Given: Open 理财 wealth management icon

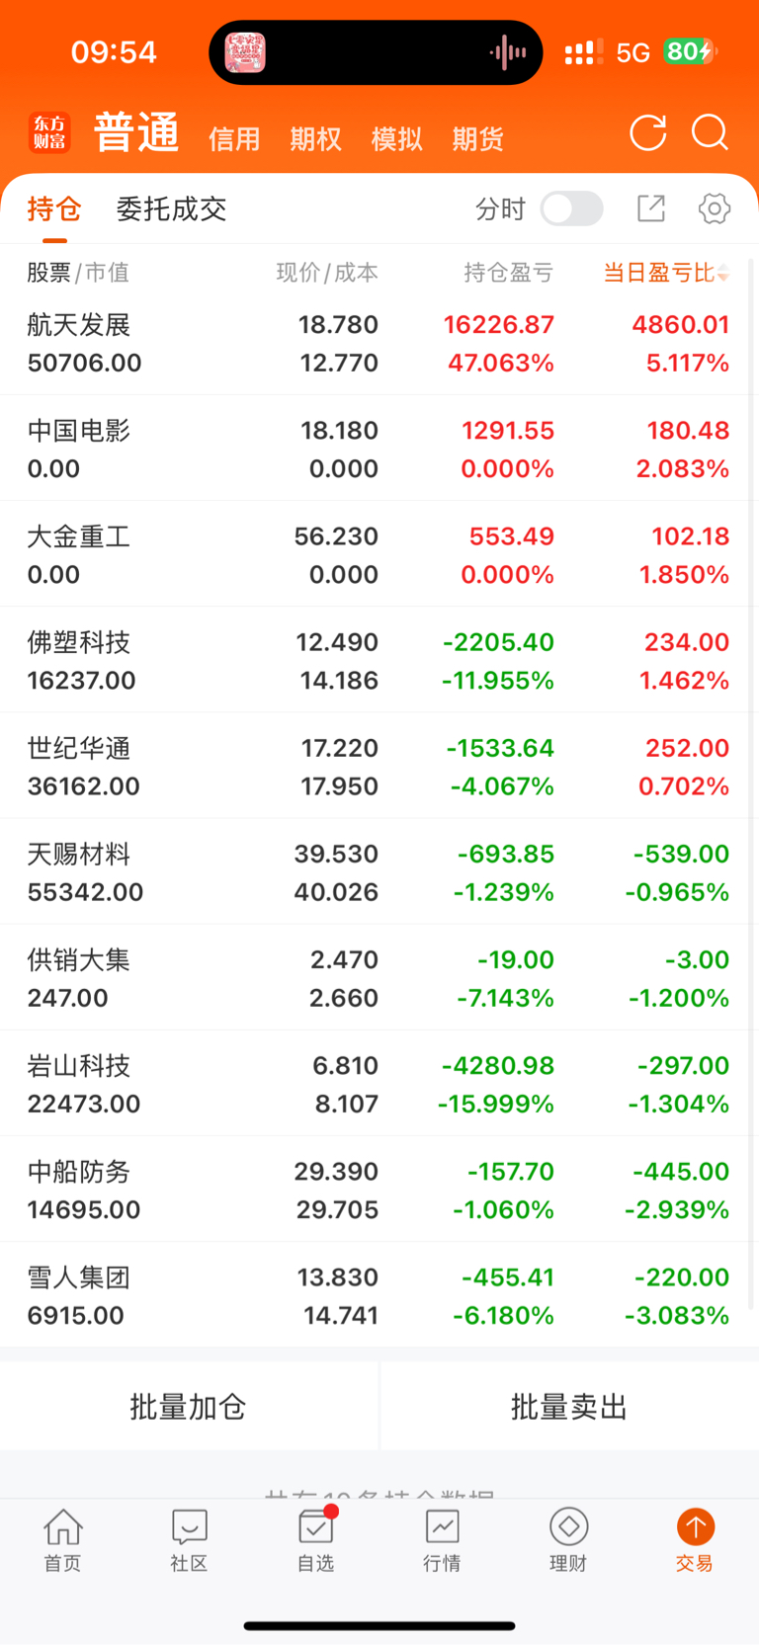Looking at the screenshot, I should pos(568,1539).
